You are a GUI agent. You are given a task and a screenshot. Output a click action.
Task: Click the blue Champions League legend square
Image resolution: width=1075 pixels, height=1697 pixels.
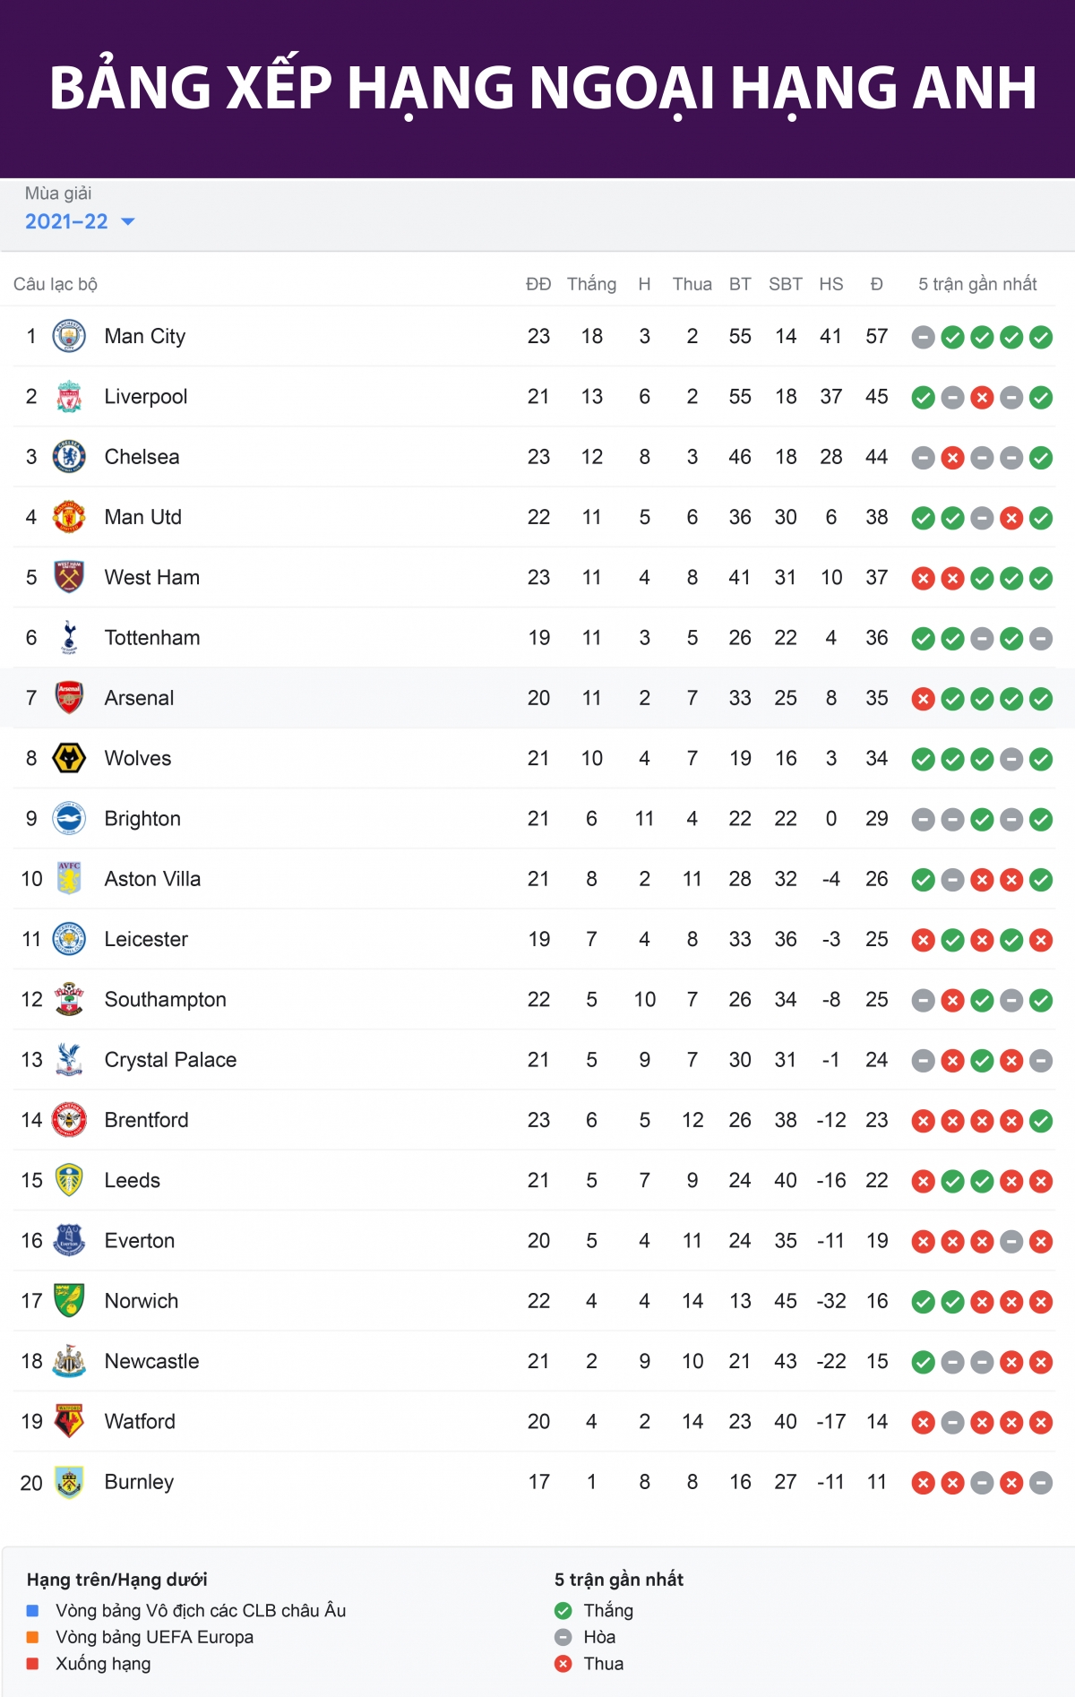(33, 1611)
